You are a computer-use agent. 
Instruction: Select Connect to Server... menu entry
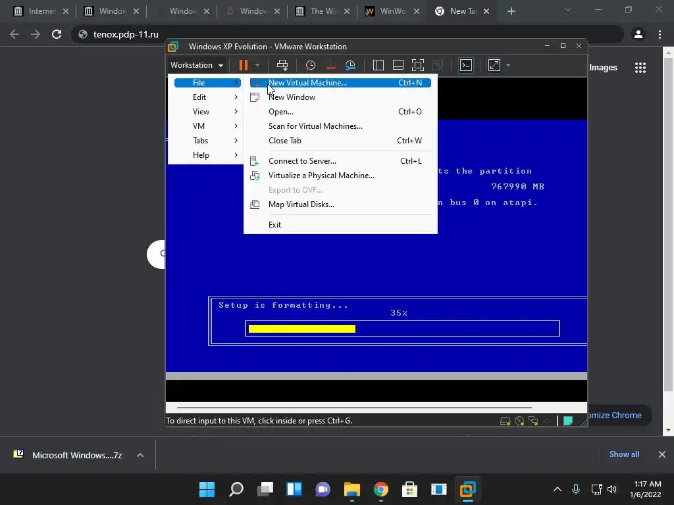click(x=340, y=161)
